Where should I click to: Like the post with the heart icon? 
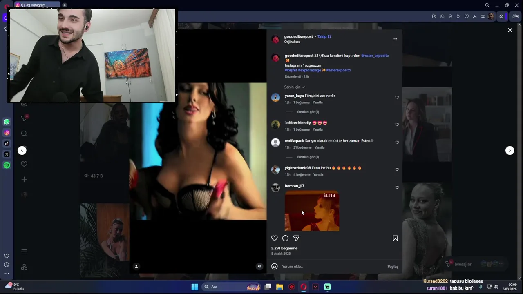(x=275, y=238)
